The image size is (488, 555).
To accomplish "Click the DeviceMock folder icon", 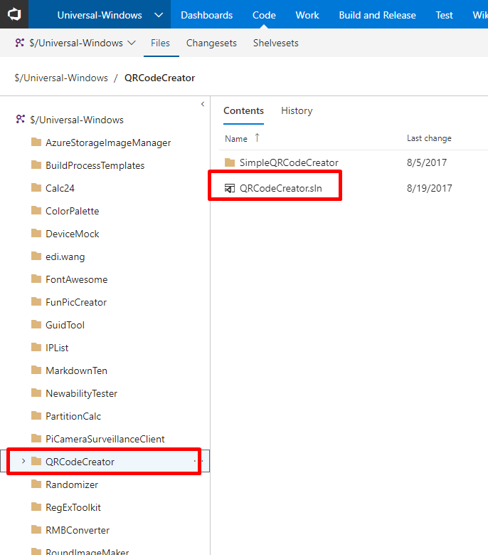I will coord(36,233).
